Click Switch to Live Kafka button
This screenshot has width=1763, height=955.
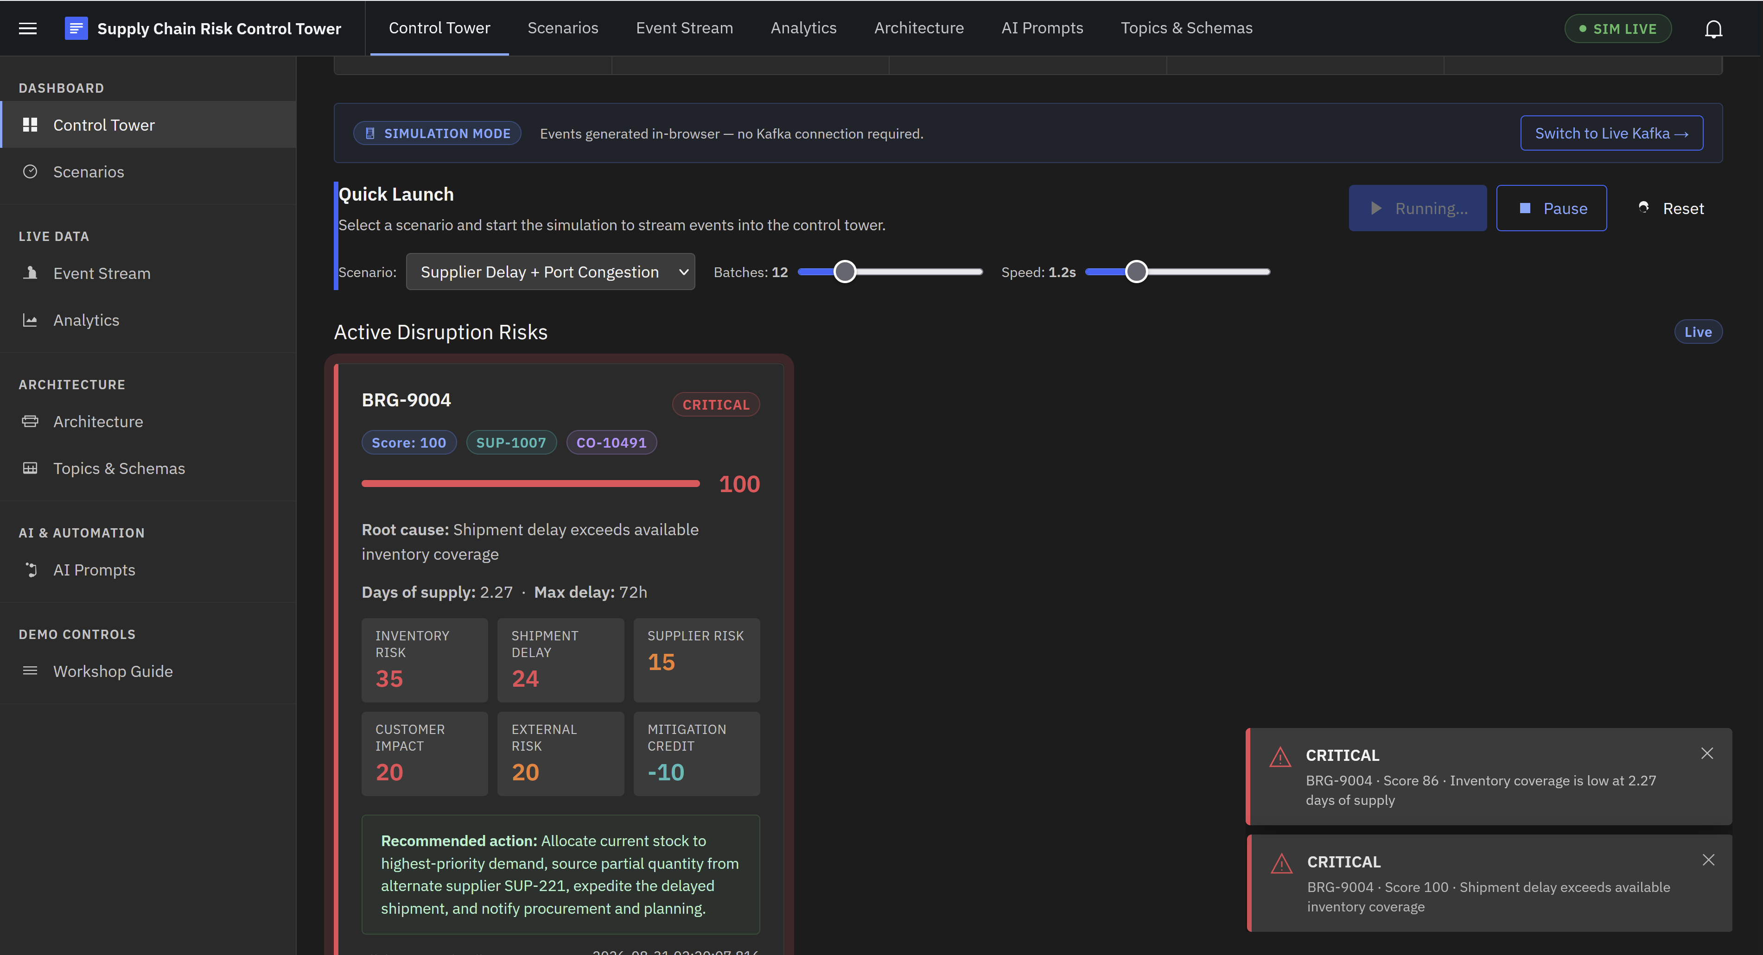click(1611, 133)
